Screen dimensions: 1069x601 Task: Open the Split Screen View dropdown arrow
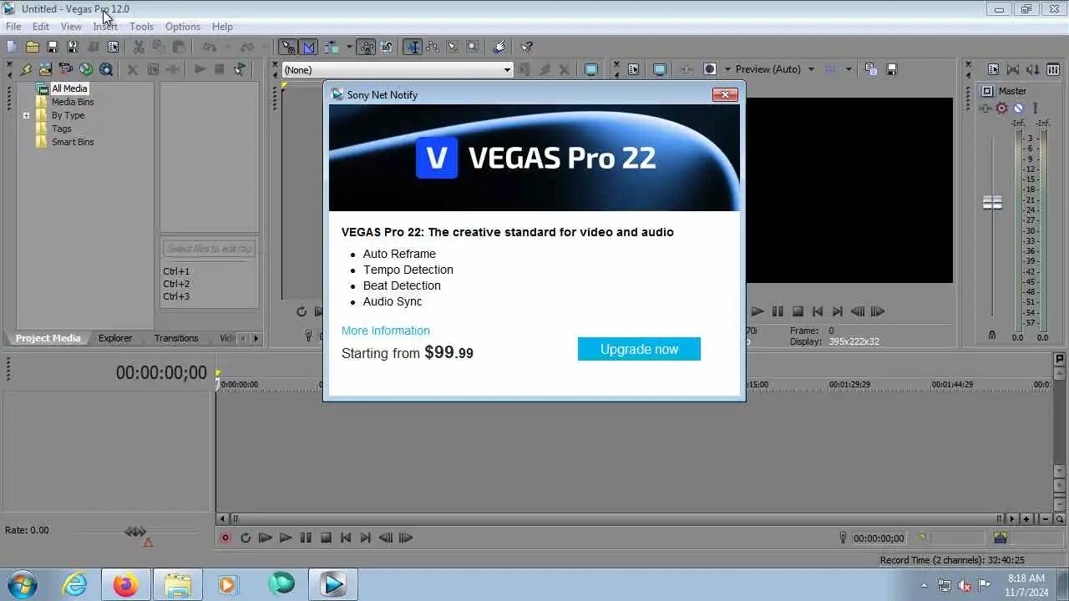click(x=727, y=69)
